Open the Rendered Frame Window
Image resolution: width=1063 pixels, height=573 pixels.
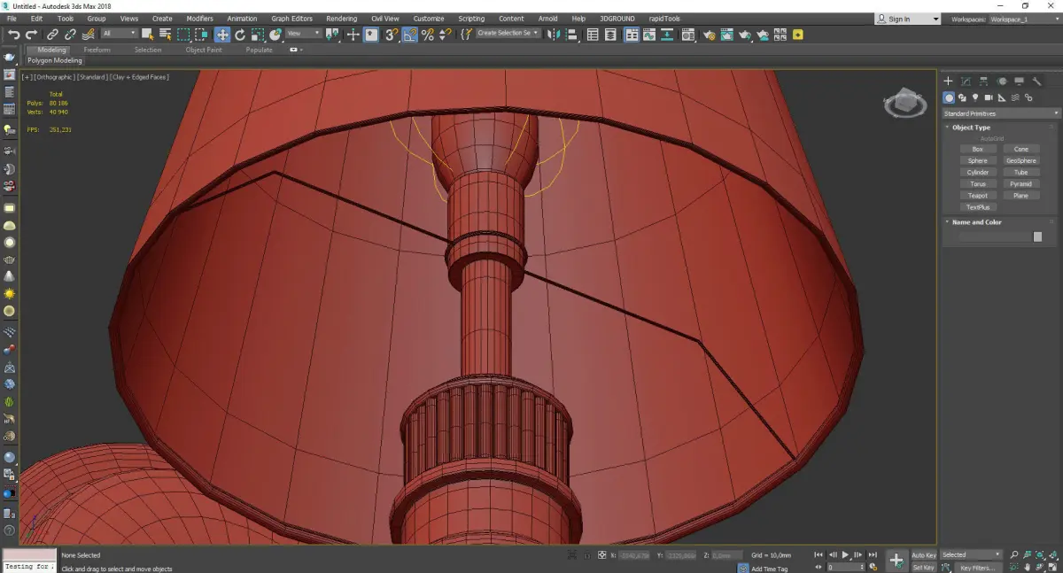point(726,35)
